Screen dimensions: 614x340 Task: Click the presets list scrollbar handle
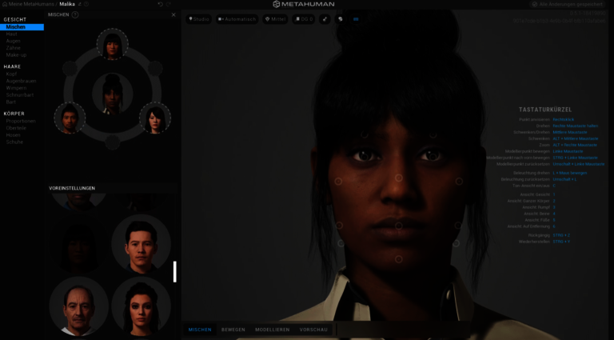(174, 272)
